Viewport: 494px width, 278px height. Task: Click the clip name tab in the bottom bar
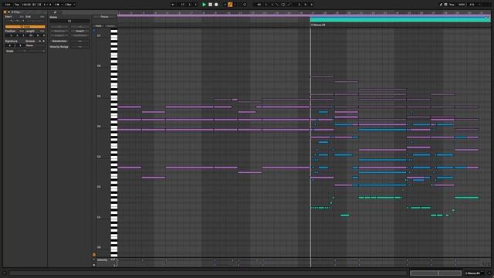click(x=474, y=273)
